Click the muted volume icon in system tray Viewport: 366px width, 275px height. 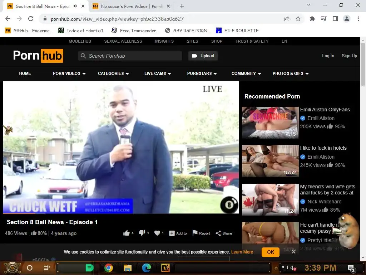(x=293, y=268)
